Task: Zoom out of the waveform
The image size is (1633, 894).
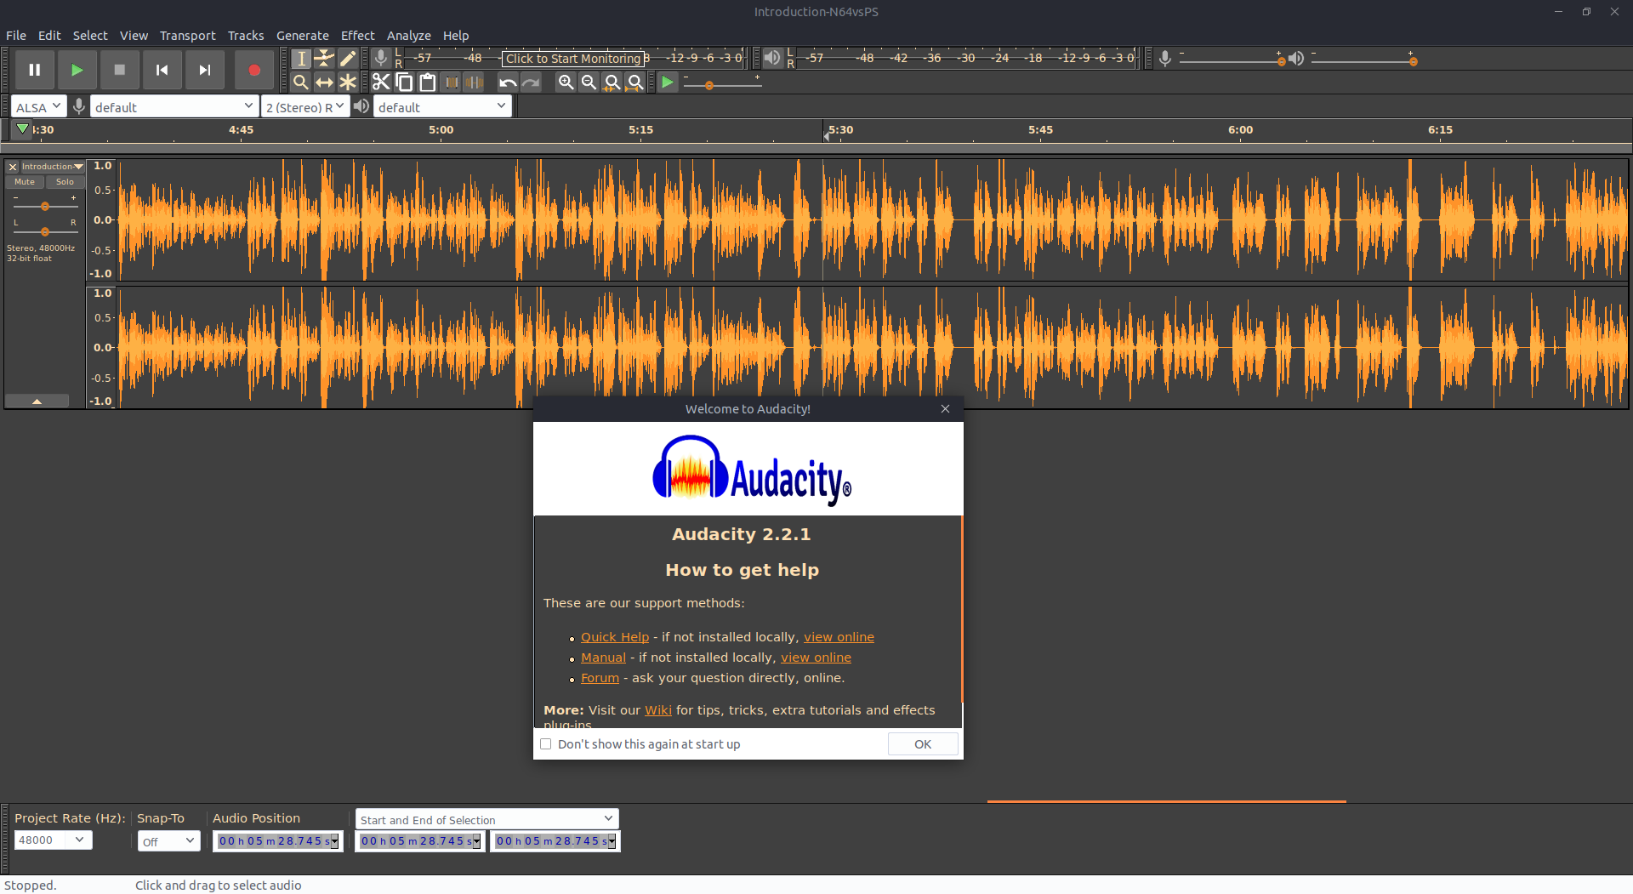Action: tap(589, 83)
